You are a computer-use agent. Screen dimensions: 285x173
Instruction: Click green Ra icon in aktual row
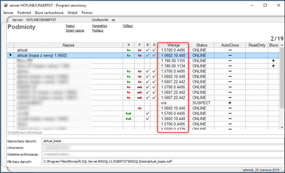[x=129, y=50]
